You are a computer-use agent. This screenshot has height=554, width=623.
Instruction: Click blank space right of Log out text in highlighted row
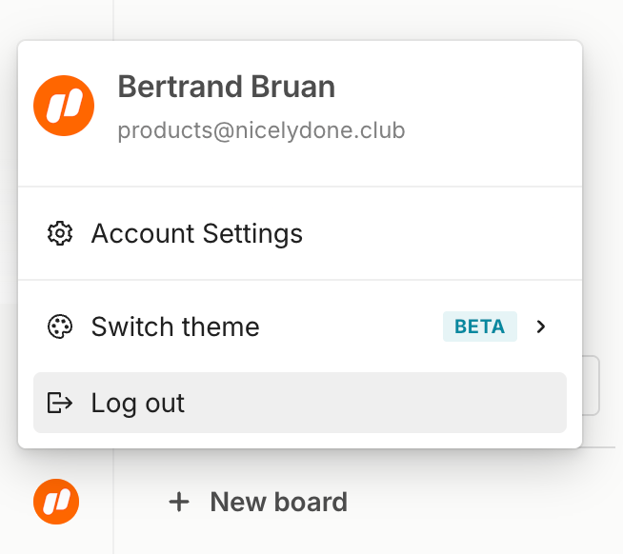(x=381, y=403)
